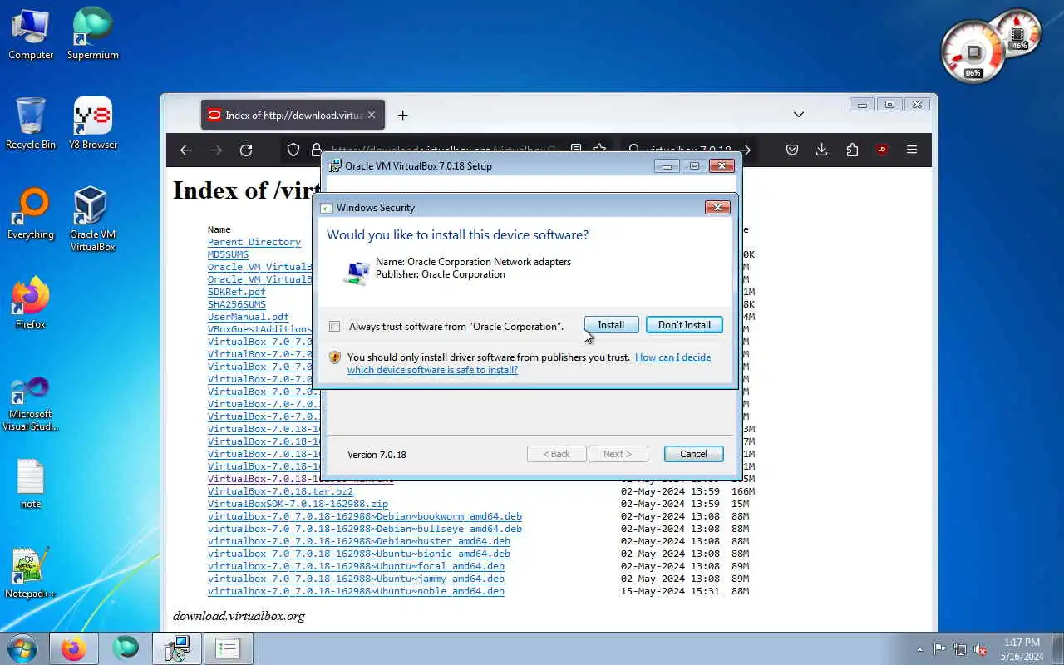Select the Y8 Browser desktop shortcut
Image resolution: width=1064 pixels, height=665 pixels.
tap(93, 124)
